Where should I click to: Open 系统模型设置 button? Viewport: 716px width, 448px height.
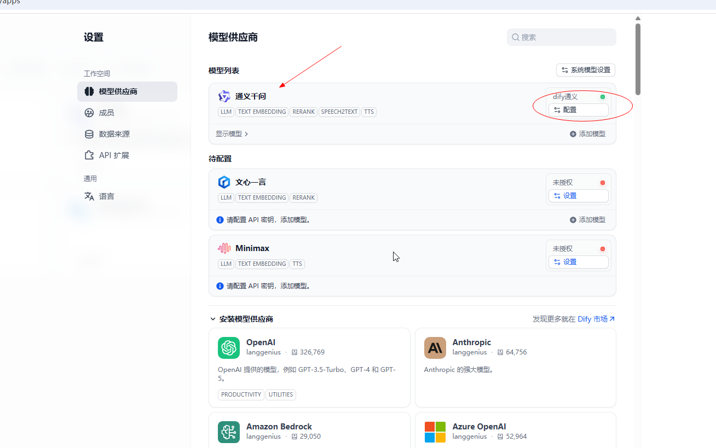pyautogui.click(x=586, y=70)
